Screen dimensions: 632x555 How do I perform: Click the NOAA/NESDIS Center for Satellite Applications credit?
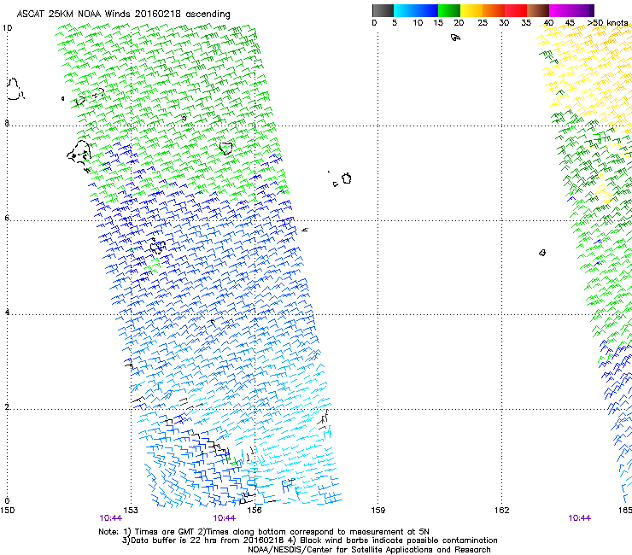(369, 550)
